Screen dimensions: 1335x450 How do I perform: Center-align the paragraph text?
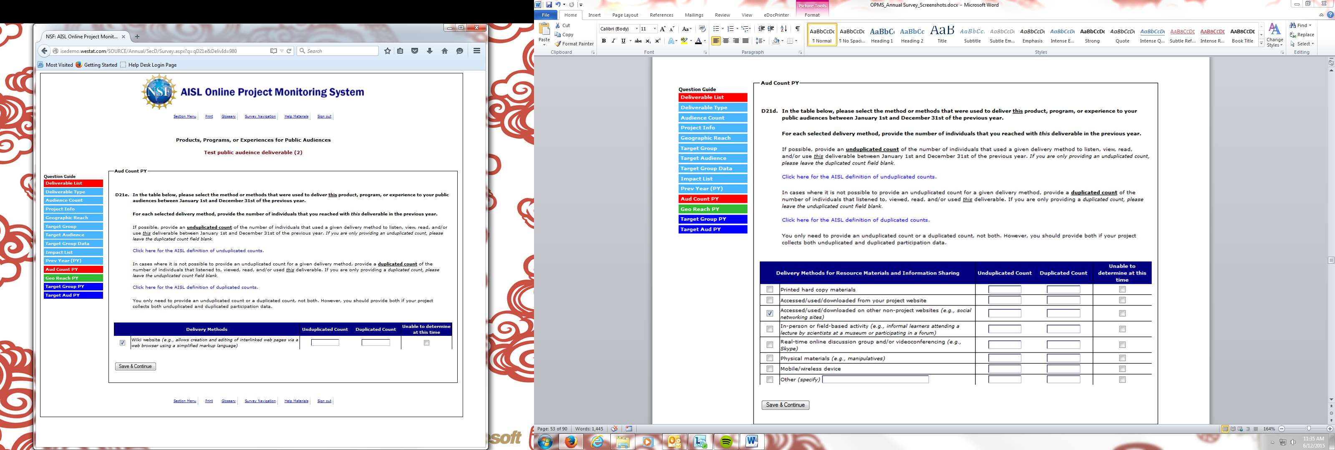pyautogui.click(x=725, y=41)
